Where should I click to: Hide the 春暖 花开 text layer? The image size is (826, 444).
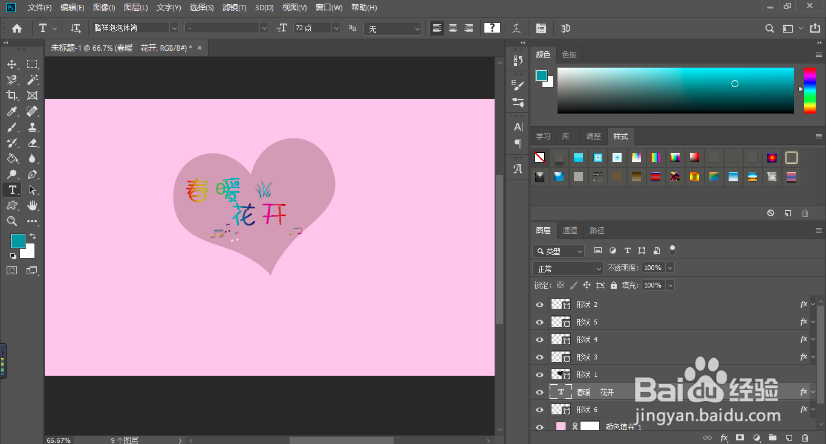tap(540, 392)
